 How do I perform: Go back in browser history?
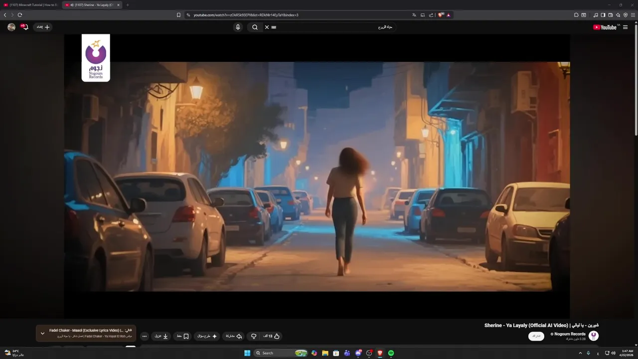click(x=5, y=15)
